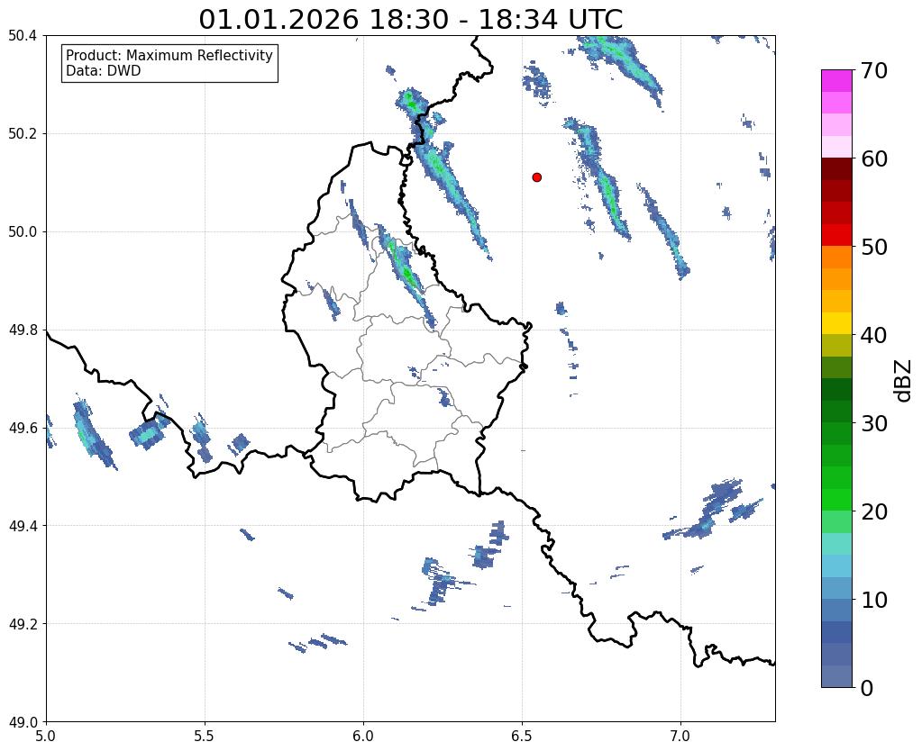Click latitude tick label 50.0
Screen dimensions: 922x751
coord(23,232)
